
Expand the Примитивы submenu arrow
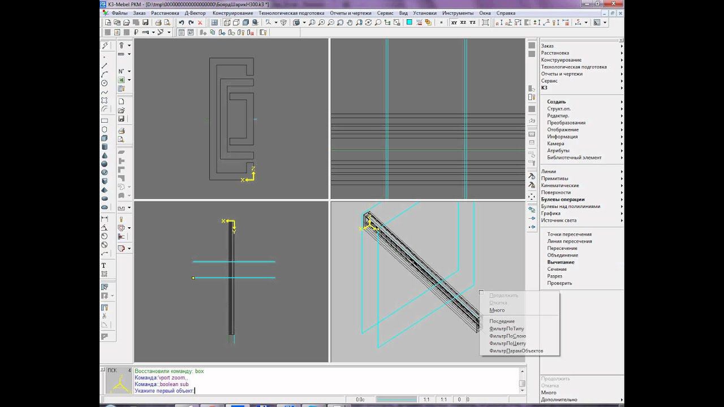click(x=621, y=179)
